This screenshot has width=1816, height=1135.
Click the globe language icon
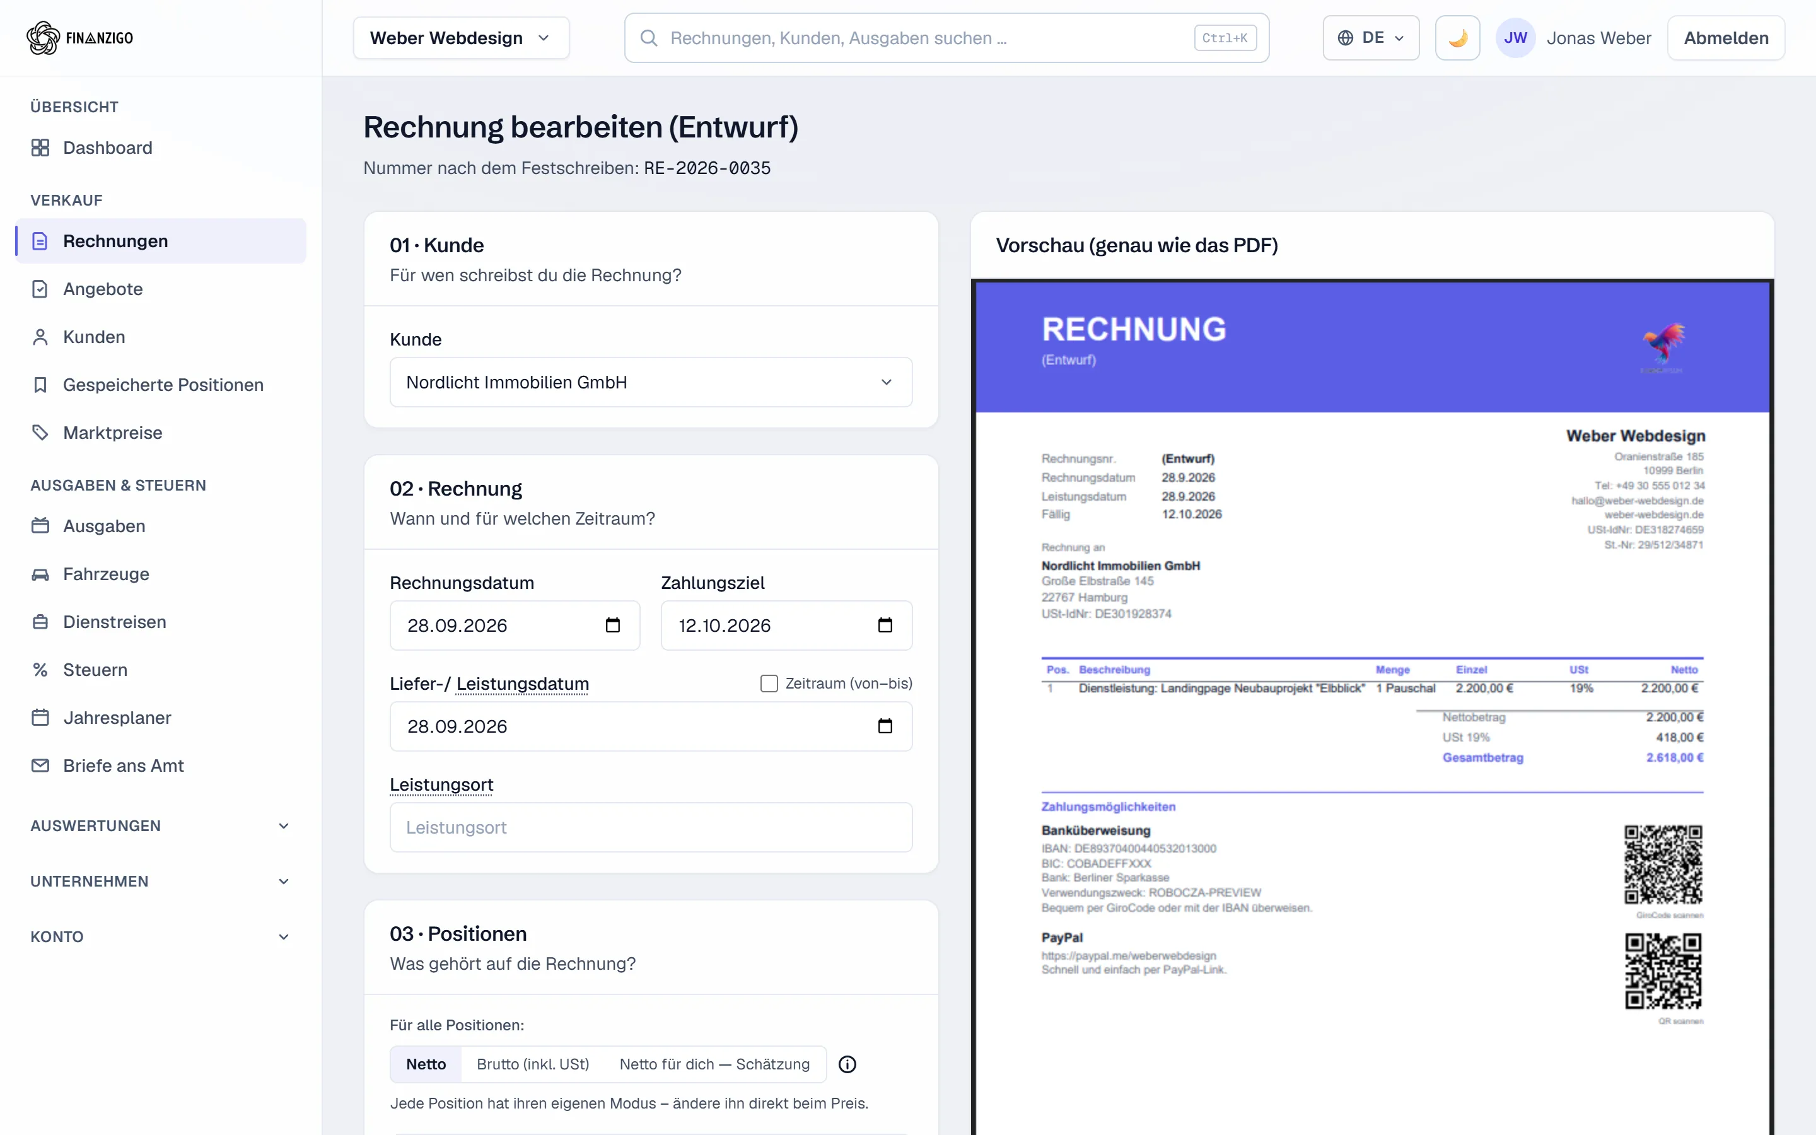(x=1346, y=38)
